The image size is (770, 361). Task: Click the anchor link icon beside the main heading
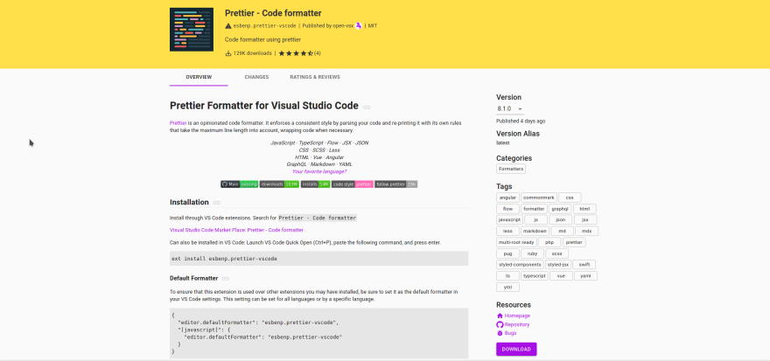367,107
